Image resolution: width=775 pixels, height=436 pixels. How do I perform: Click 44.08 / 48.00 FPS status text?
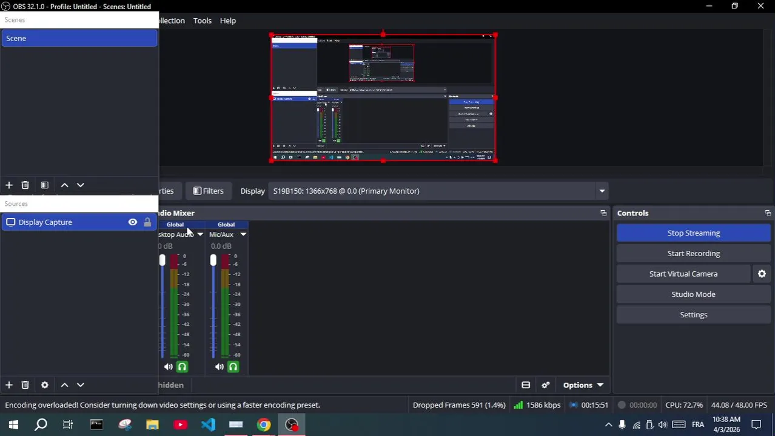(739, 405)
